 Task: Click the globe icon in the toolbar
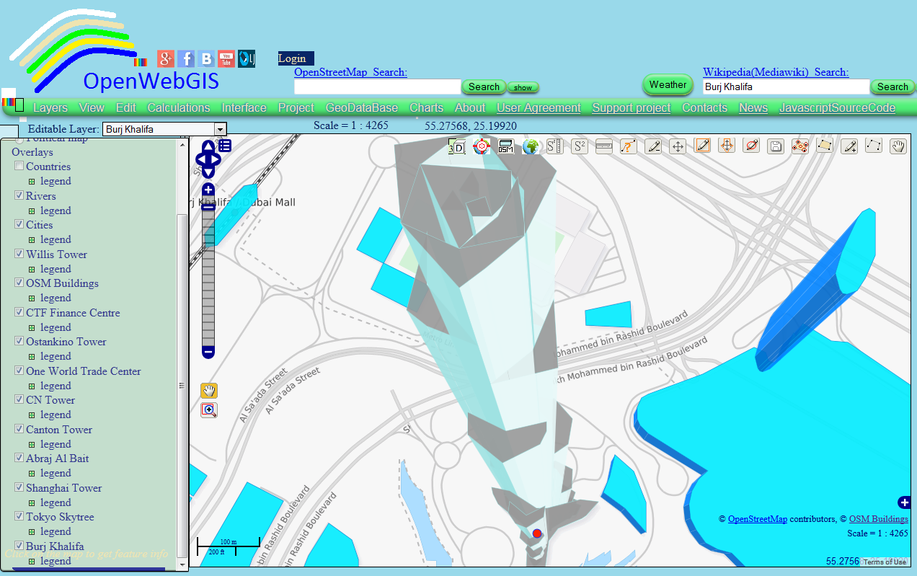(530, 146)
